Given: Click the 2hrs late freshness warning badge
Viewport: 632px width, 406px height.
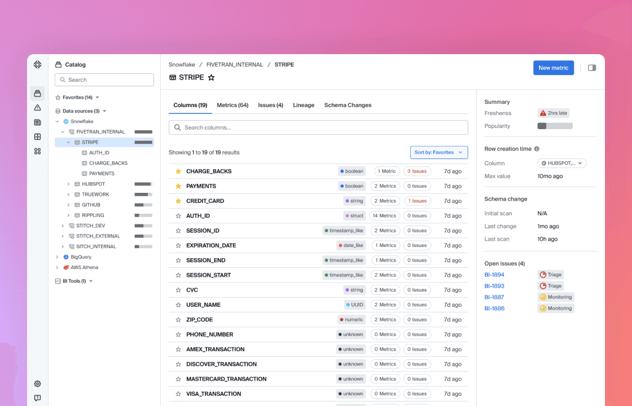Looking at the screenshot, I should [x=554, y=113].
